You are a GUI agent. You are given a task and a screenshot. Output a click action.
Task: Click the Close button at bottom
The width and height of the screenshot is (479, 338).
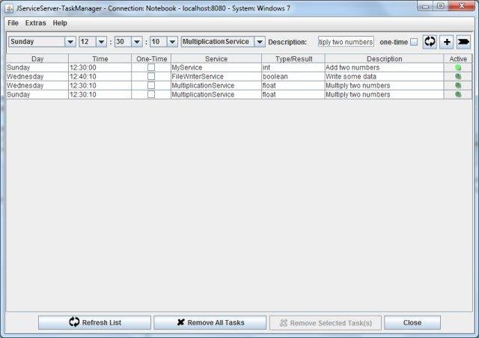[x=412, y=322]
